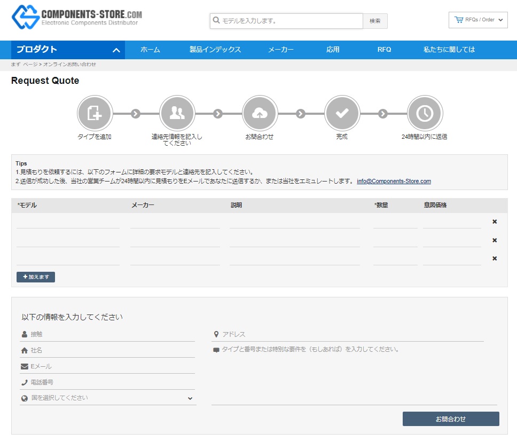Click the Components-Store.com logo

pos(77,18)
